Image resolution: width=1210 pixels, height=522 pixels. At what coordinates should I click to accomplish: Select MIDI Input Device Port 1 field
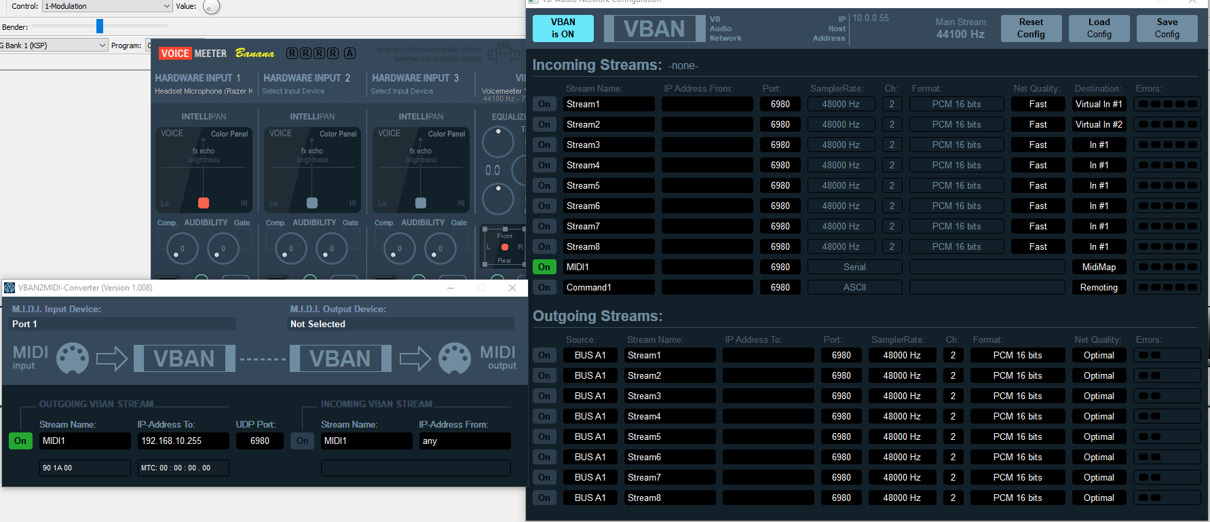pos(122,324)
